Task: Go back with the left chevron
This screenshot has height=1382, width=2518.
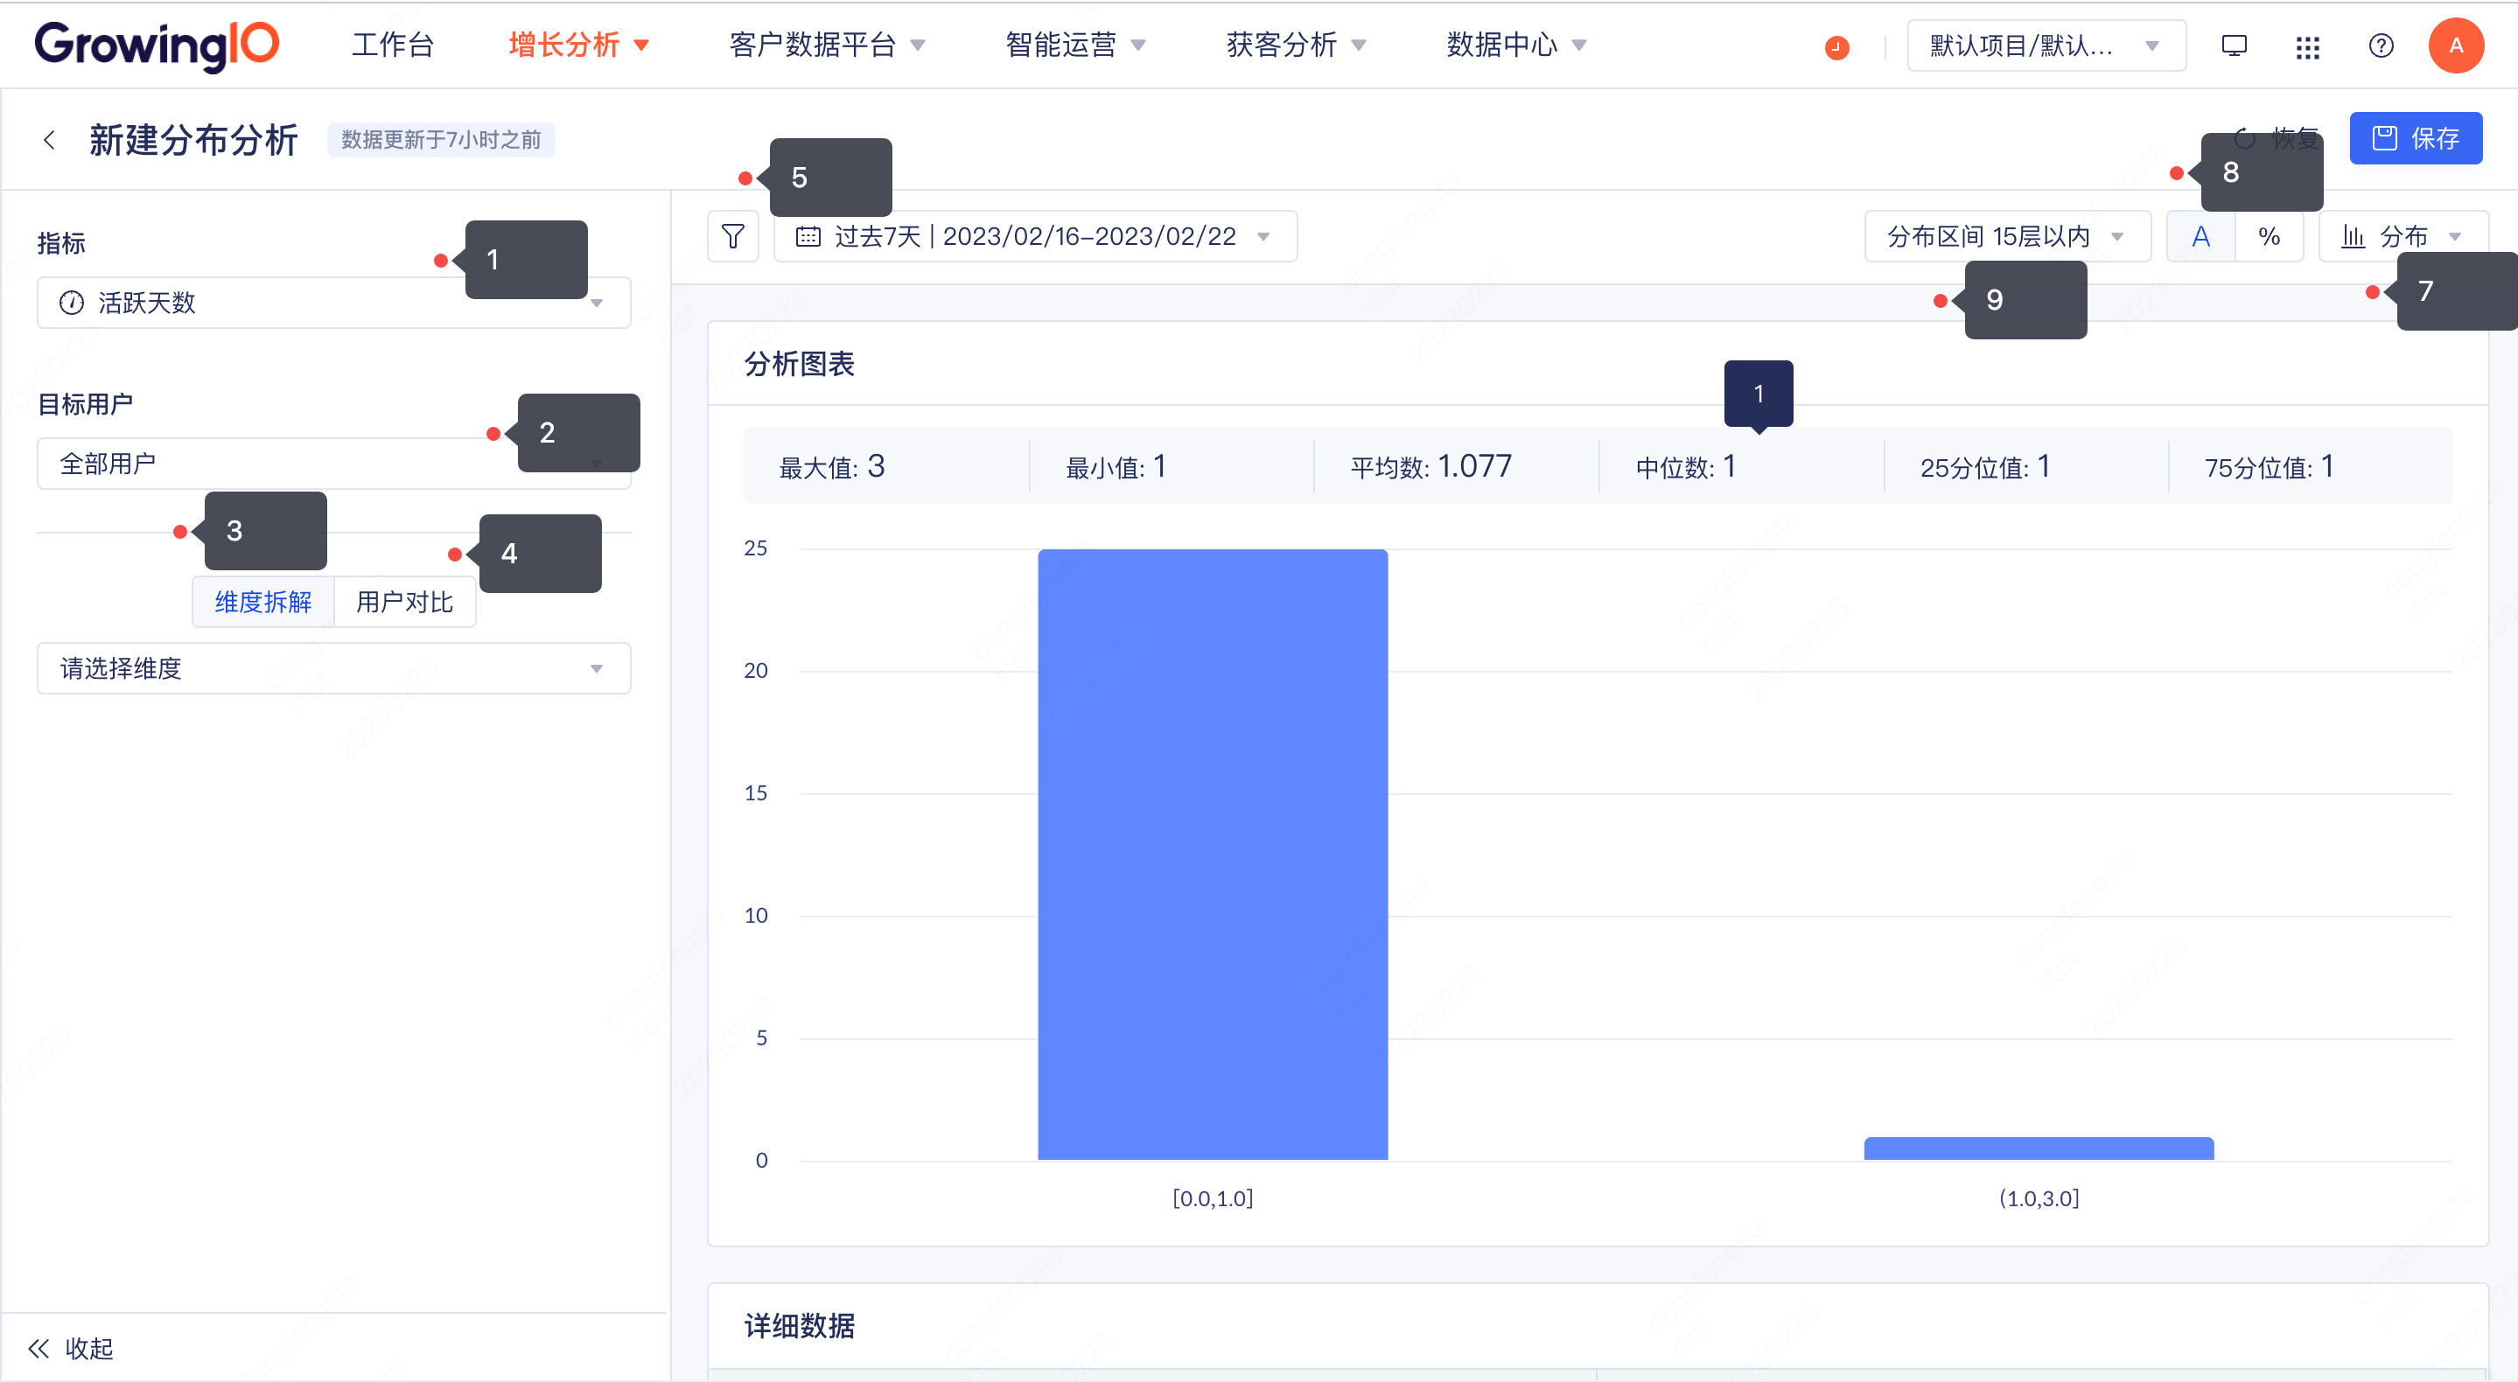Action: pos(49,140)
